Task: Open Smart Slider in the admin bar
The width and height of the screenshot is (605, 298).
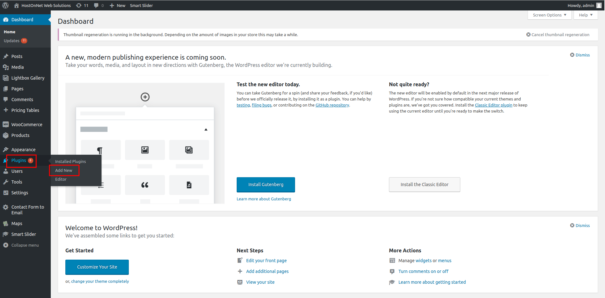Action: click(x=141, y=5)
